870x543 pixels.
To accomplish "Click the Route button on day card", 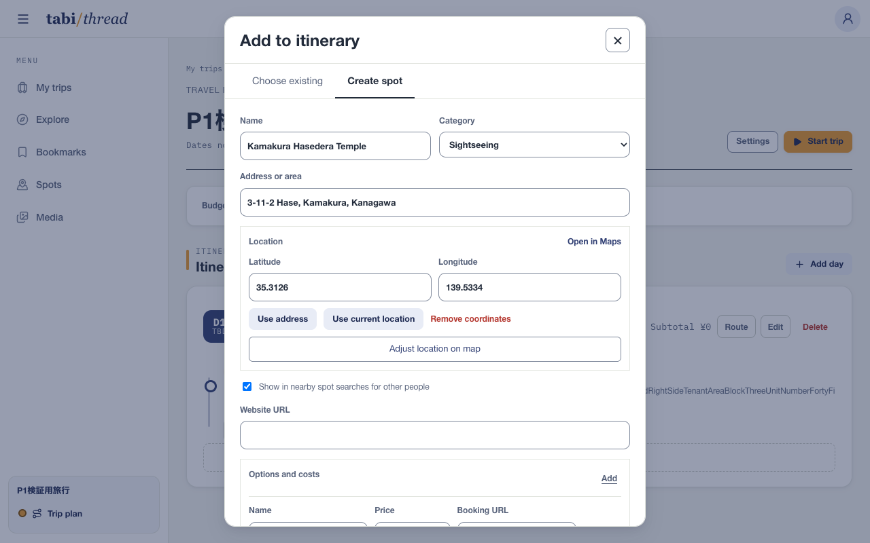I will tap(736, 327).
